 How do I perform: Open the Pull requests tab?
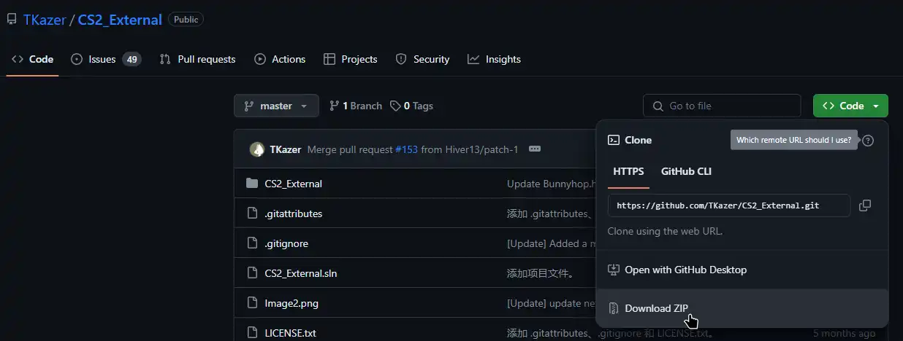coord(197,59)
